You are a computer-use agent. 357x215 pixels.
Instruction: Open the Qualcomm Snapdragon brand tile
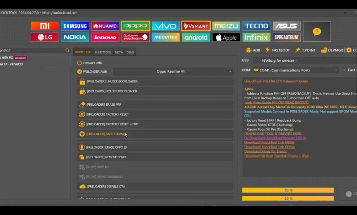[x=135, y=38]
